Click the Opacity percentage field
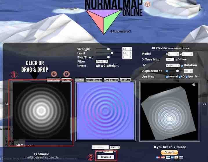The width and height of the screenshot is (208, 162). pyautogui.click(x=109, y=152)
